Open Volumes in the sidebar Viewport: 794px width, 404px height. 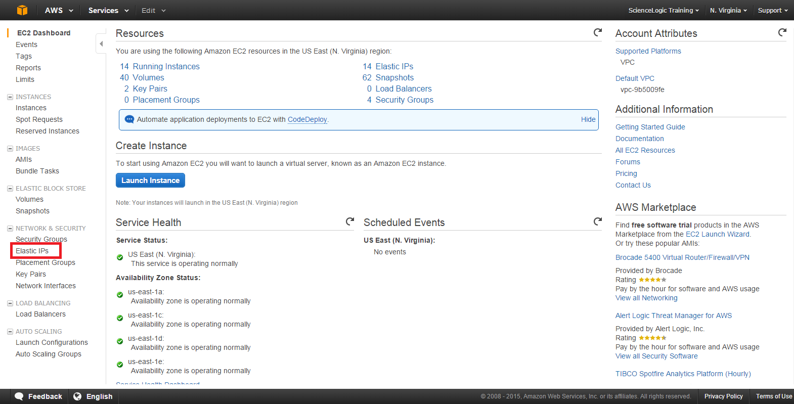(29, 199)
